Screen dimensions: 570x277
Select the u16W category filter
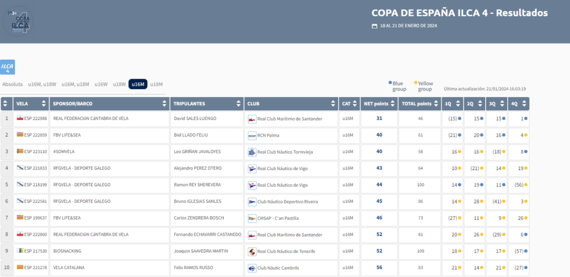point(101,84)
